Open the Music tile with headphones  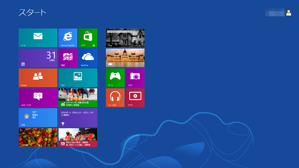point(115,98)
